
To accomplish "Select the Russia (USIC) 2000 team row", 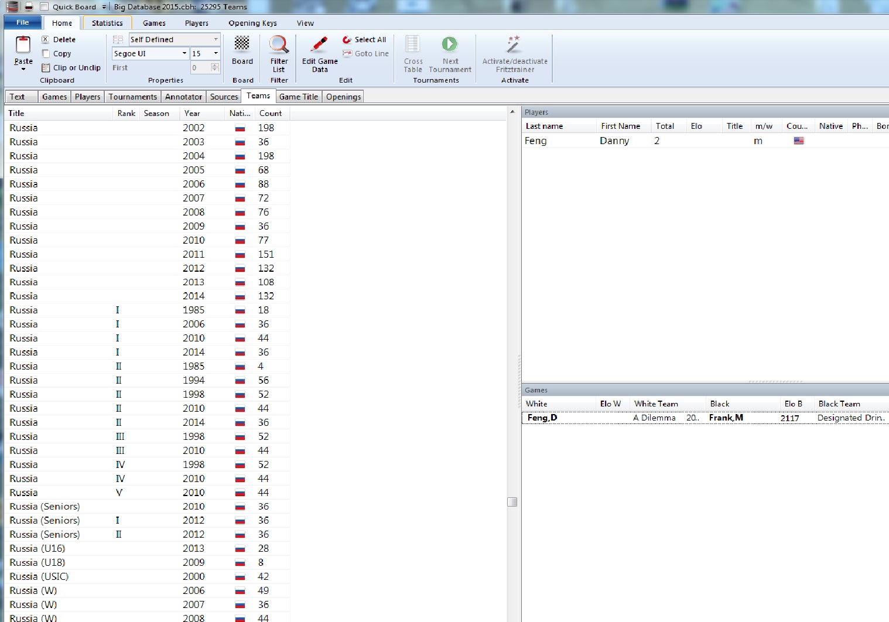I will point(147,576).
